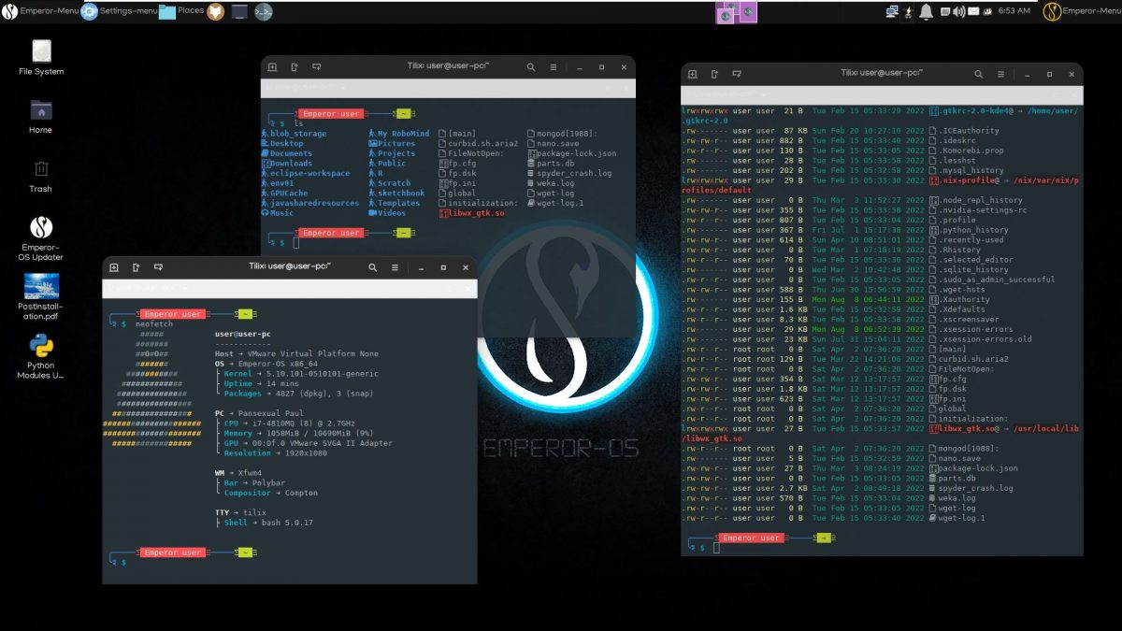This screenshot has width=1122, height=631.
Task: Open the hamburger menu in the ls Tilix window
Action: (x=554, y=67)
